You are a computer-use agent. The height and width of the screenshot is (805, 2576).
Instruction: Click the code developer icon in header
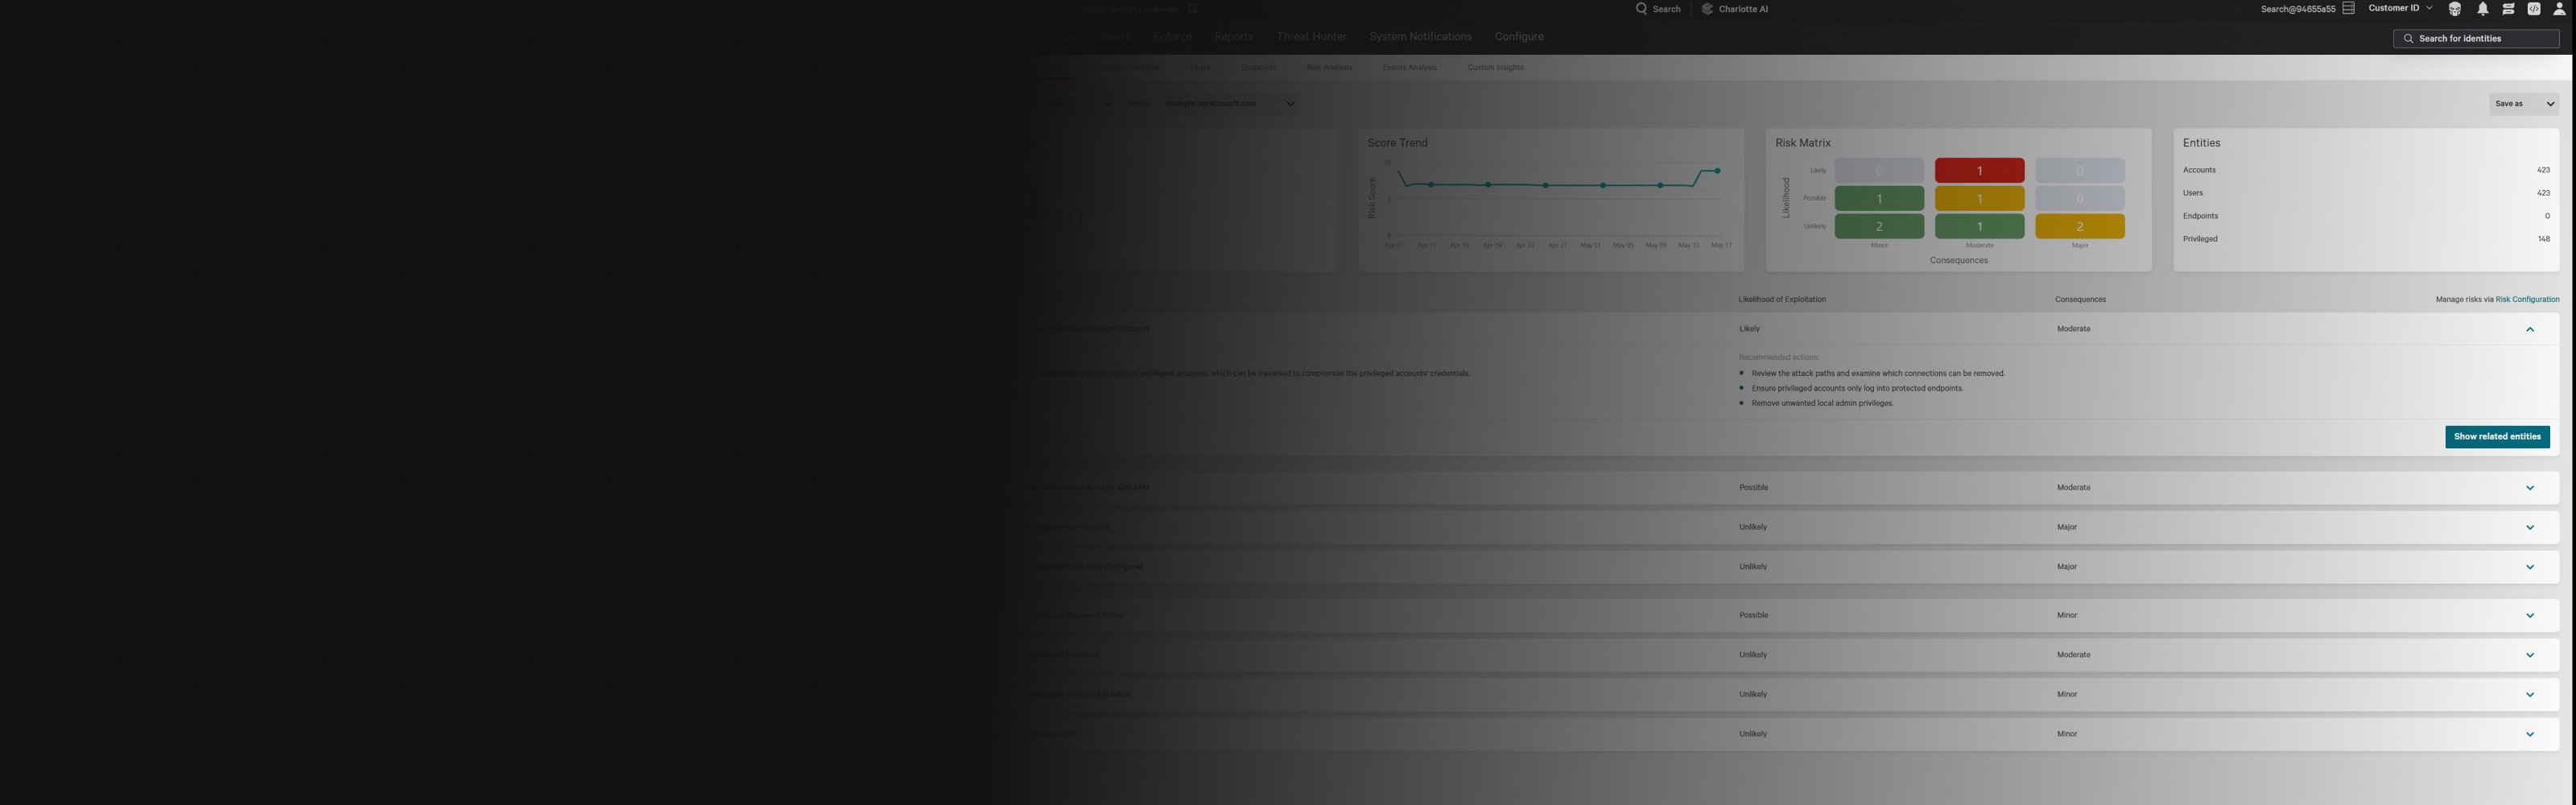pos(2533,9)
